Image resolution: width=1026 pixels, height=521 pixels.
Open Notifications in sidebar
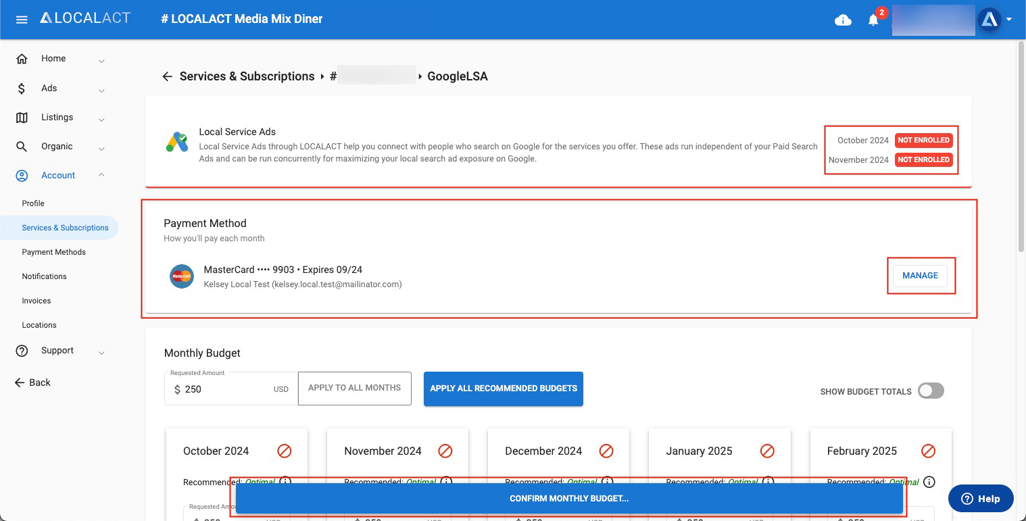[44, 276]
